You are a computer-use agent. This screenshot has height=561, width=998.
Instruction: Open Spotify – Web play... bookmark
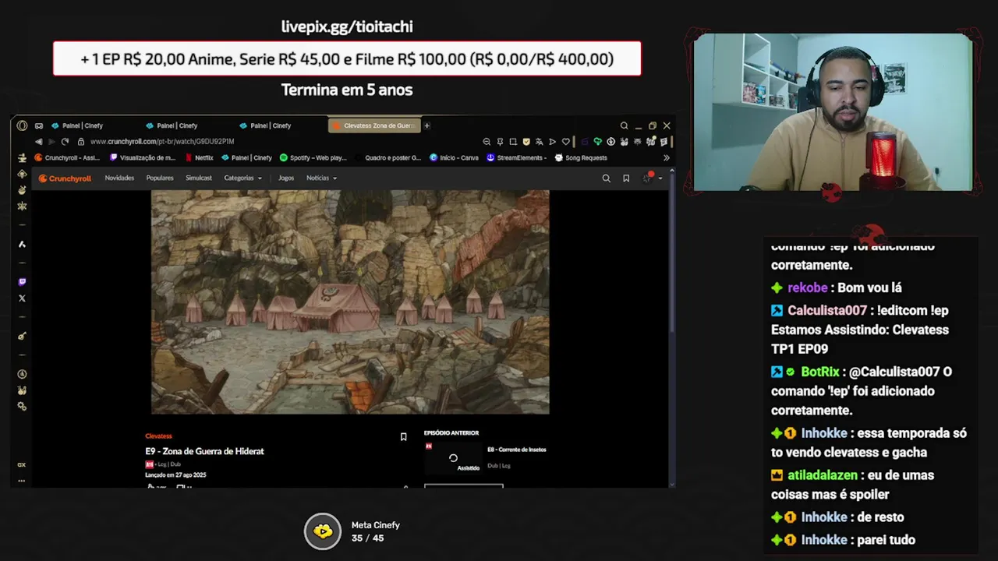[313, 157]
